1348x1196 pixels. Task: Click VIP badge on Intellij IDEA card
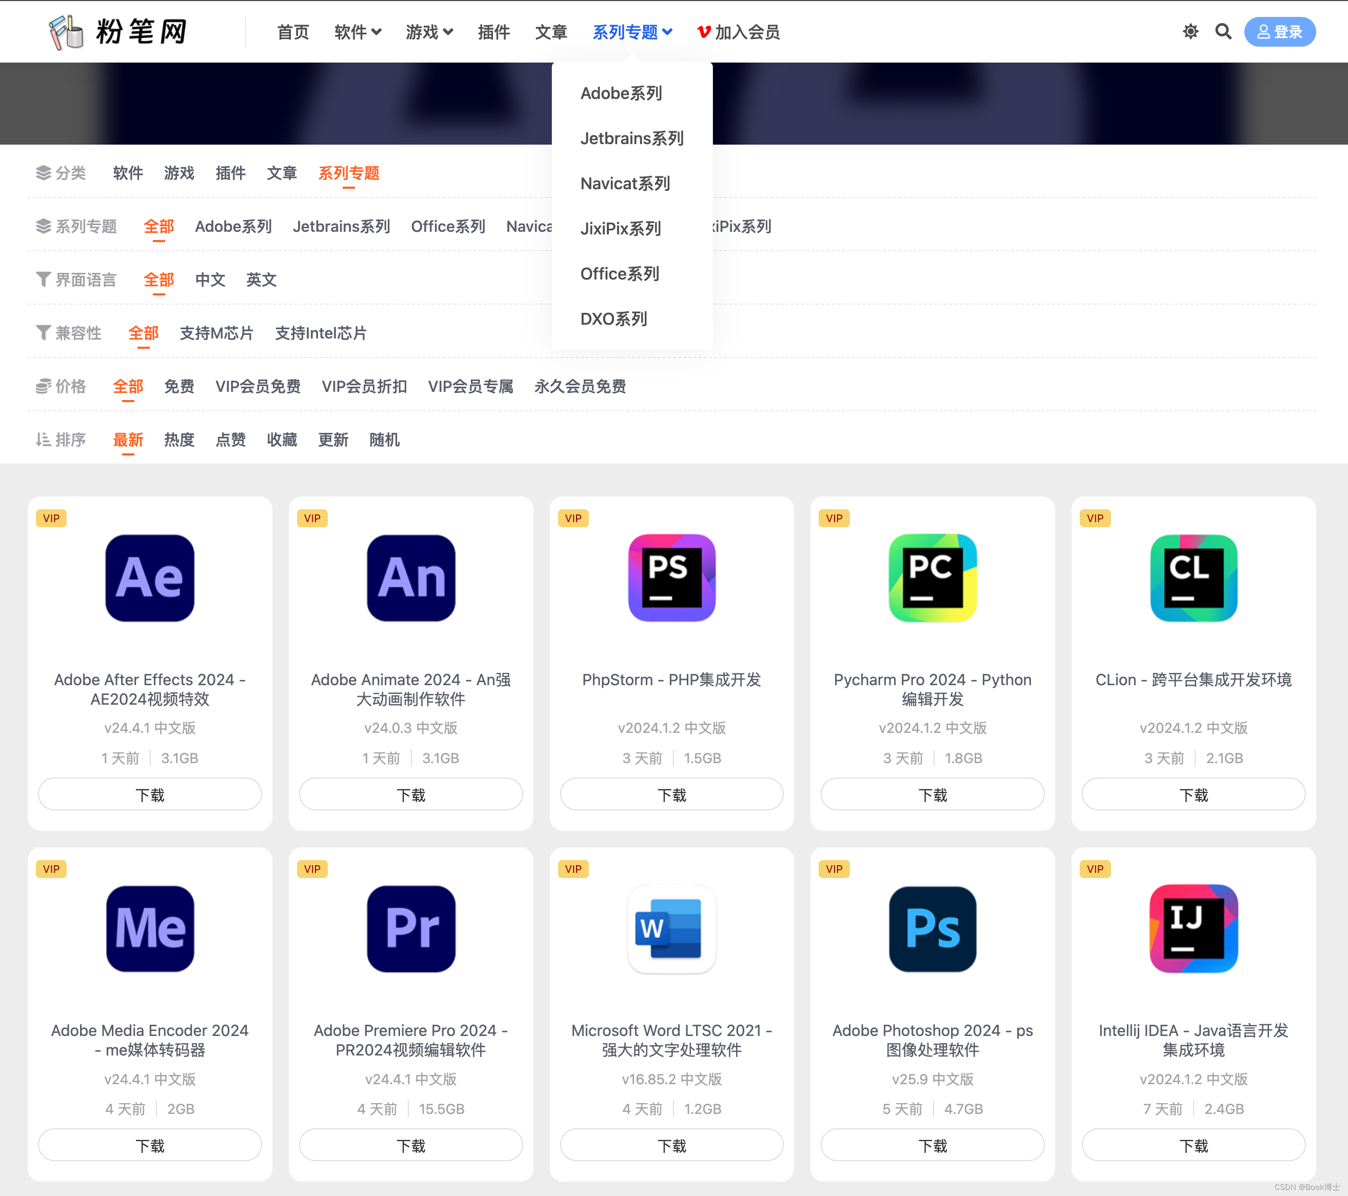click(1096, 869)
